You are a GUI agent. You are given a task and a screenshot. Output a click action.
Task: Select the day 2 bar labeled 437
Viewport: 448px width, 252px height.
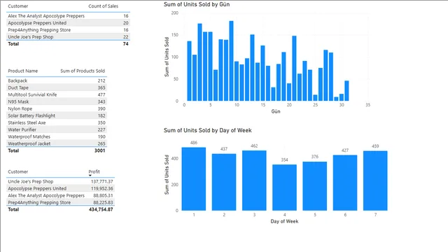[x=224, y=182]
